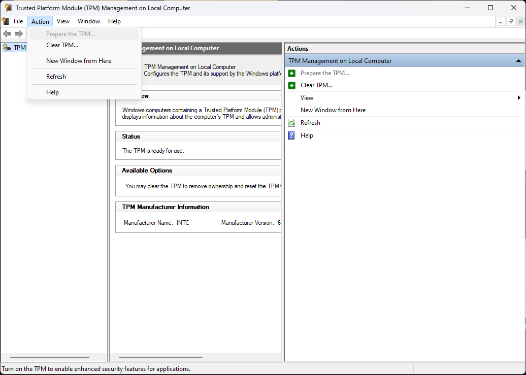Maximize the main TPM Management window
This screenshot has width=526, height=375.
coord(490,8)
